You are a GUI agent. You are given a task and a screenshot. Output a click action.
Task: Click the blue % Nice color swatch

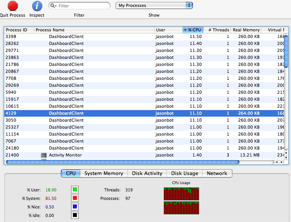[75, 207]
